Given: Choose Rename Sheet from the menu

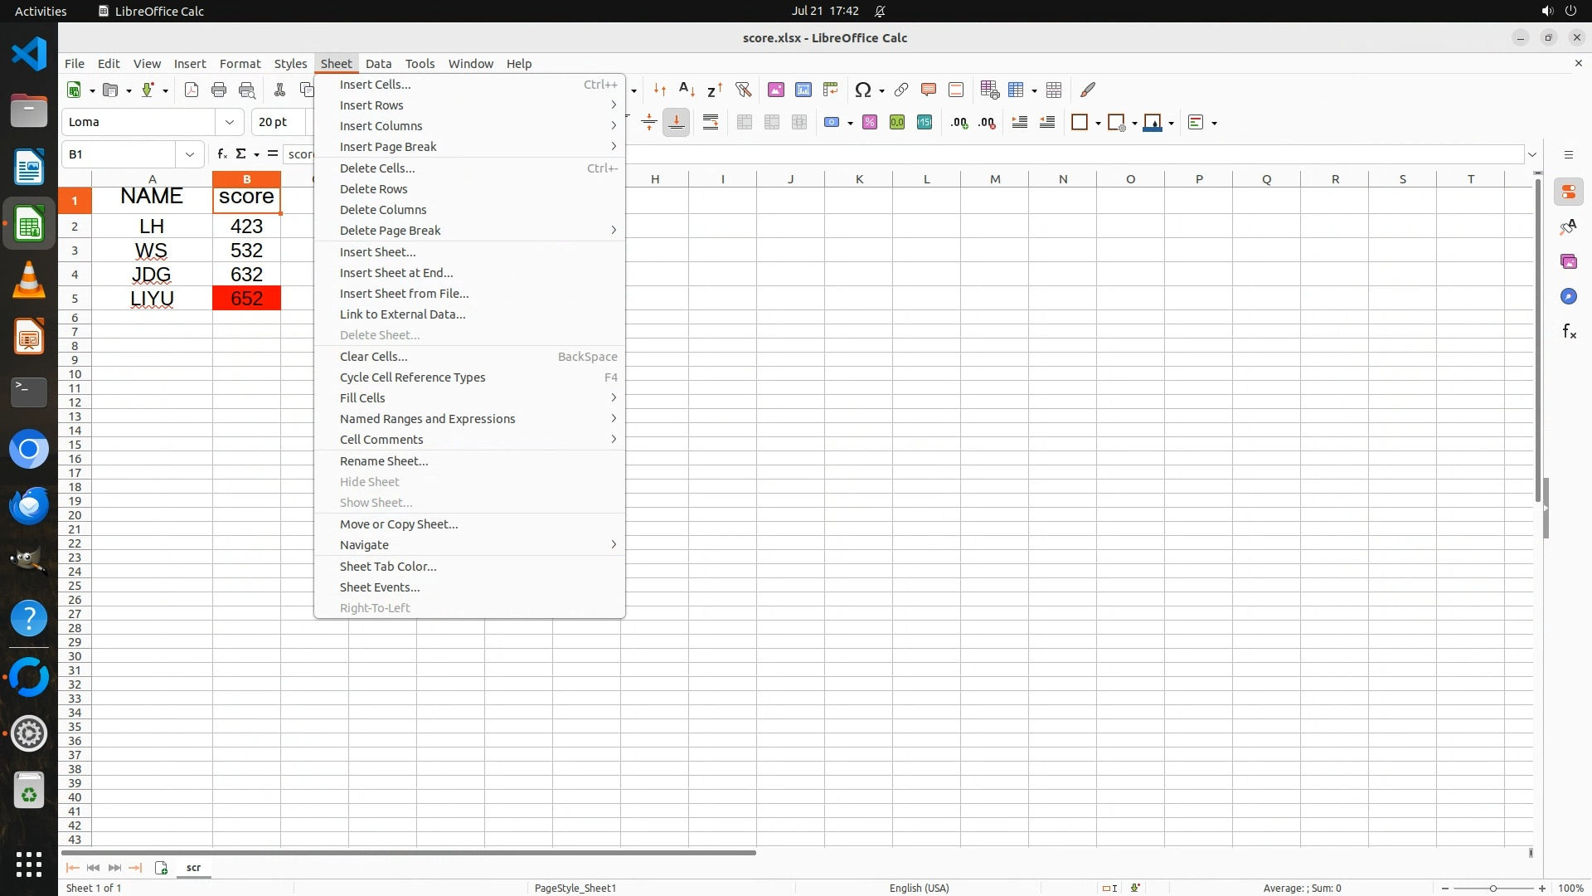Looking at the screenshot, I should 384,461.
